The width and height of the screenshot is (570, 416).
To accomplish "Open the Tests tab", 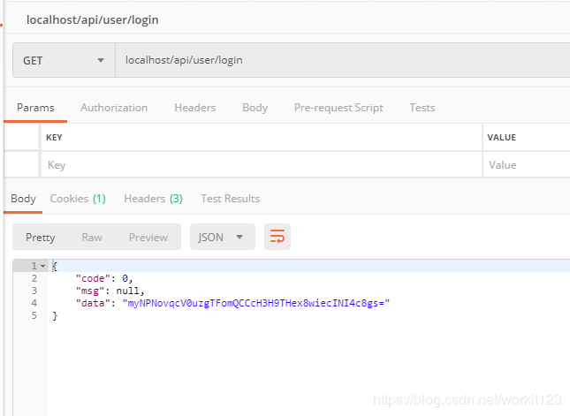I will (422, 108).
